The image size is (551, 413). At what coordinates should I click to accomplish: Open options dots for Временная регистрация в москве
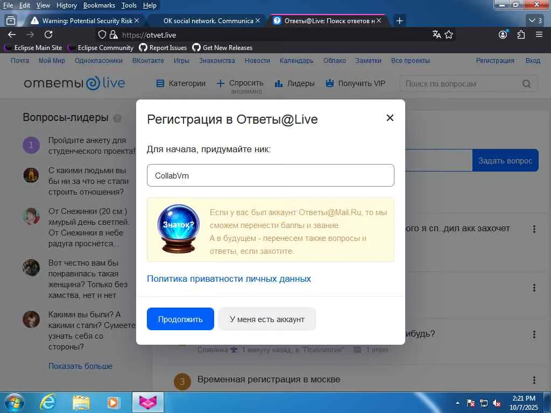click(x=534, y=380)
